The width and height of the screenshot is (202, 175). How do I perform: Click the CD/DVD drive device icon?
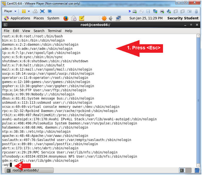coord(141,11)
